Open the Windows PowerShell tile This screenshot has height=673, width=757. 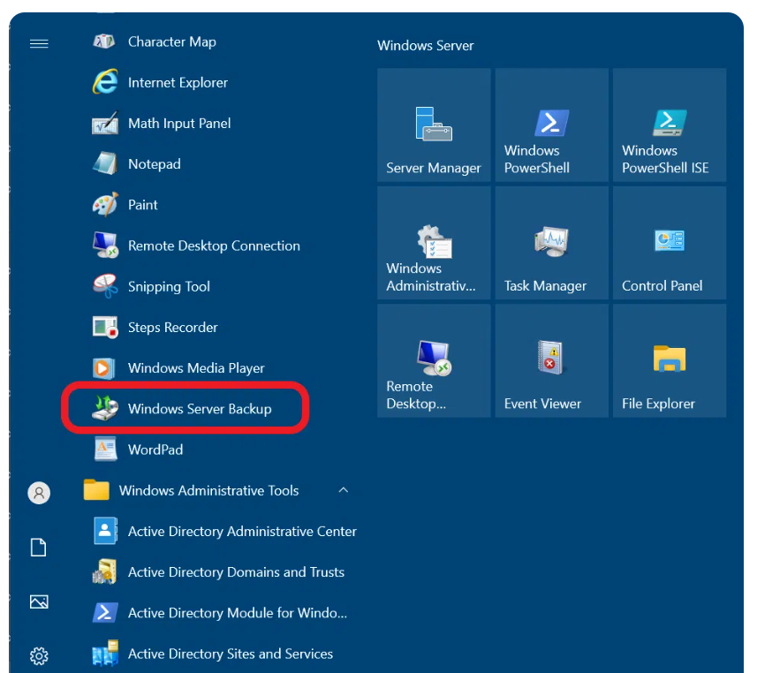click(551, 125)
